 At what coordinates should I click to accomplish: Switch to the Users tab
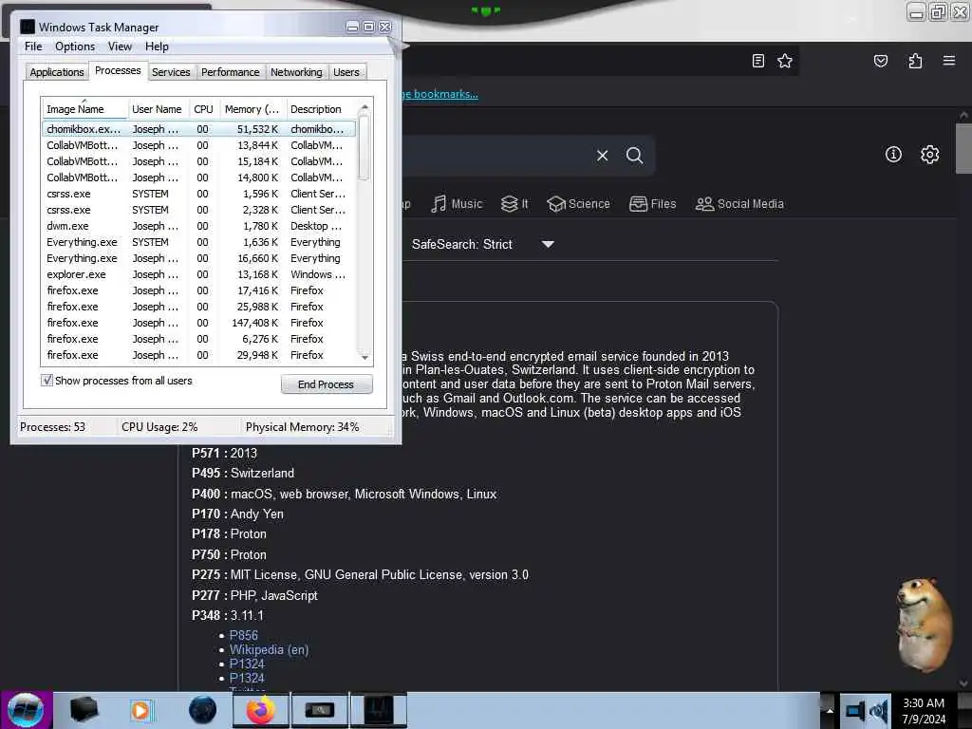346,72
